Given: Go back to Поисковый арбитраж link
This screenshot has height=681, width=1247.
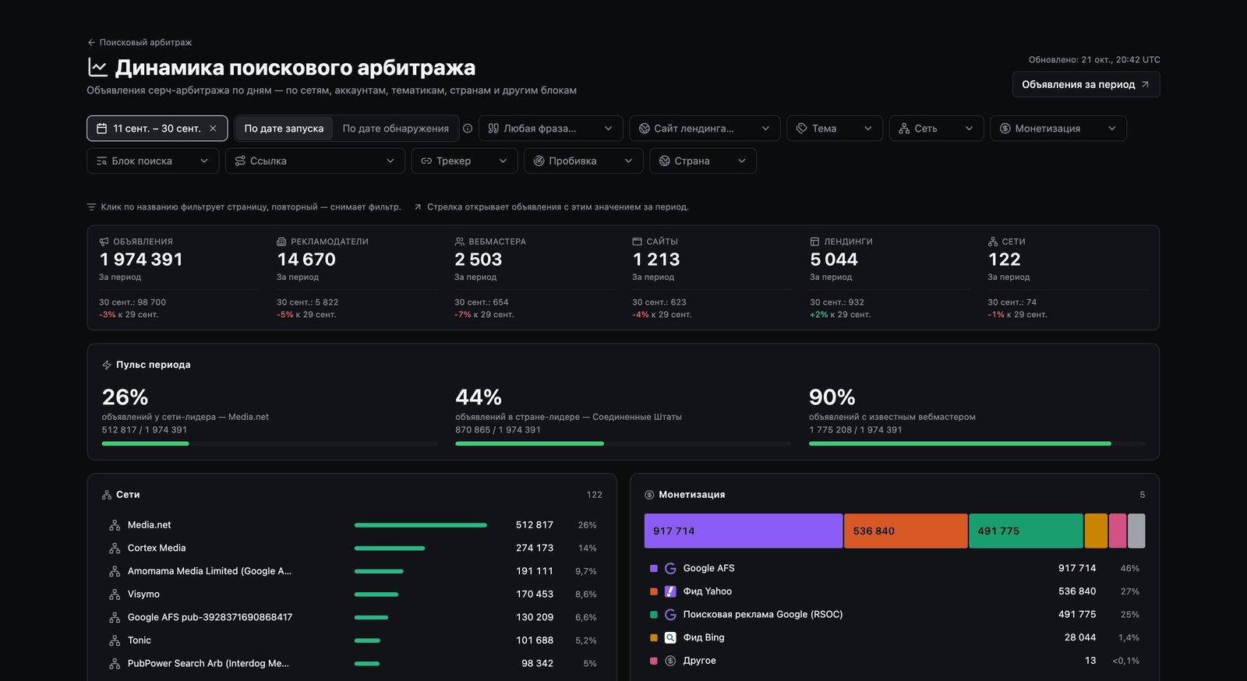Looking at the screenshot, I should tap(140, 42).
